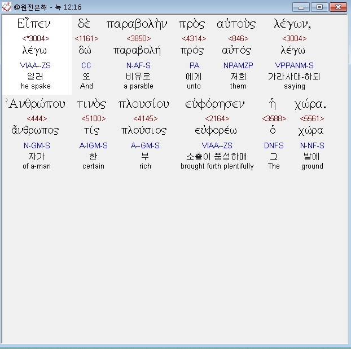
Task: Select the Greek word Ἀνθρώπου
Action: [36, 104]
